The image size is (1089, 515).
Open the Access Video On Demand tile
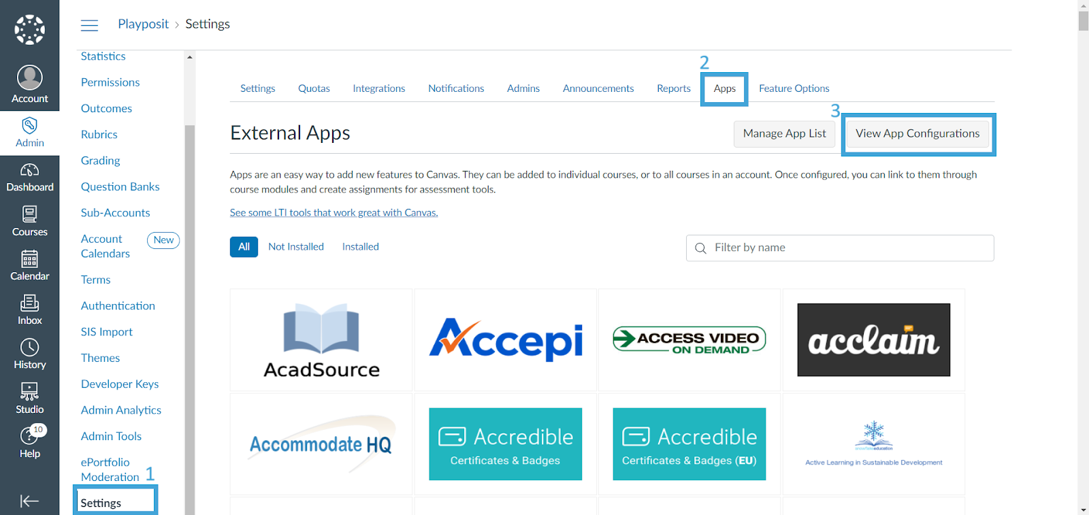(x=689, y=340)
